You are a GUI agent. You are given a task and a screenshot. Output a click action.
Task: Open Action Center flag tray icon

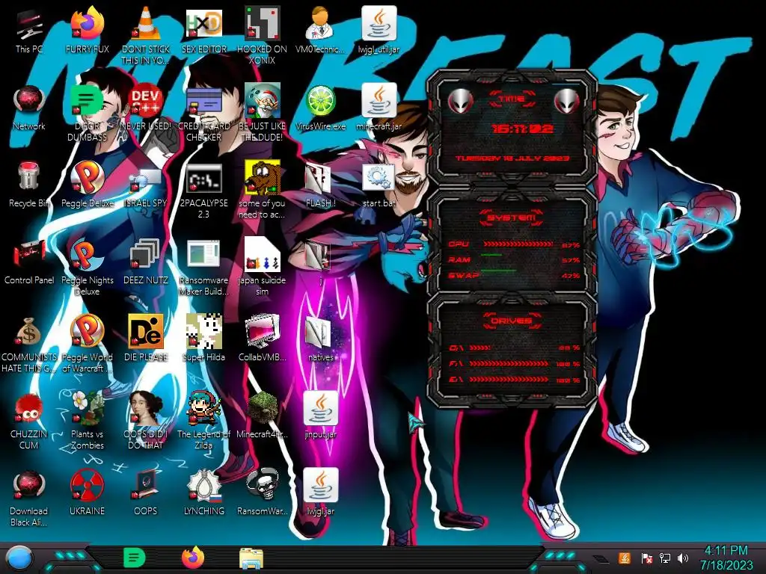tap(647, 558)
